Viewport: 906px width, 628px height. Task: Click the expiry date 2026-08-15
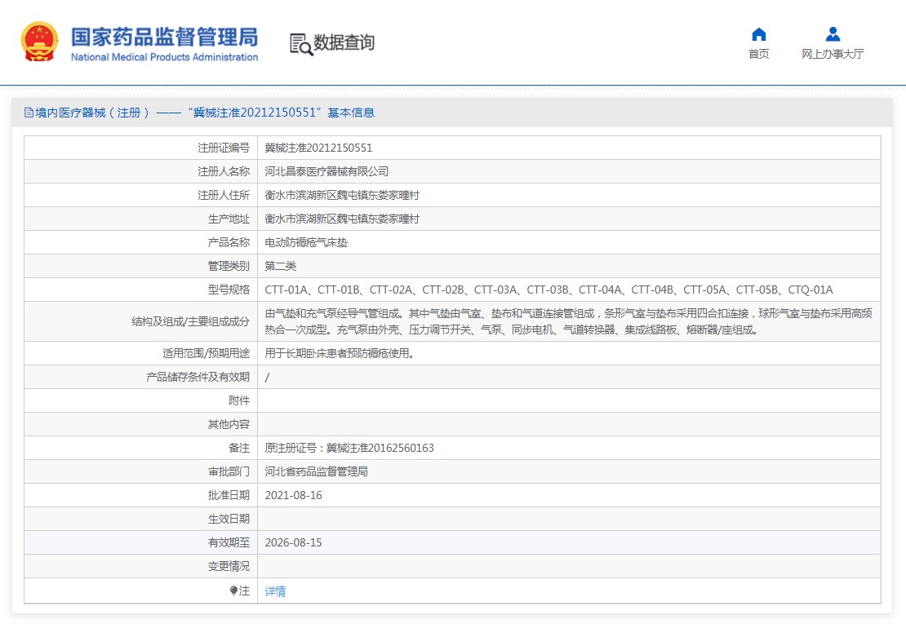tap(294, 542)
